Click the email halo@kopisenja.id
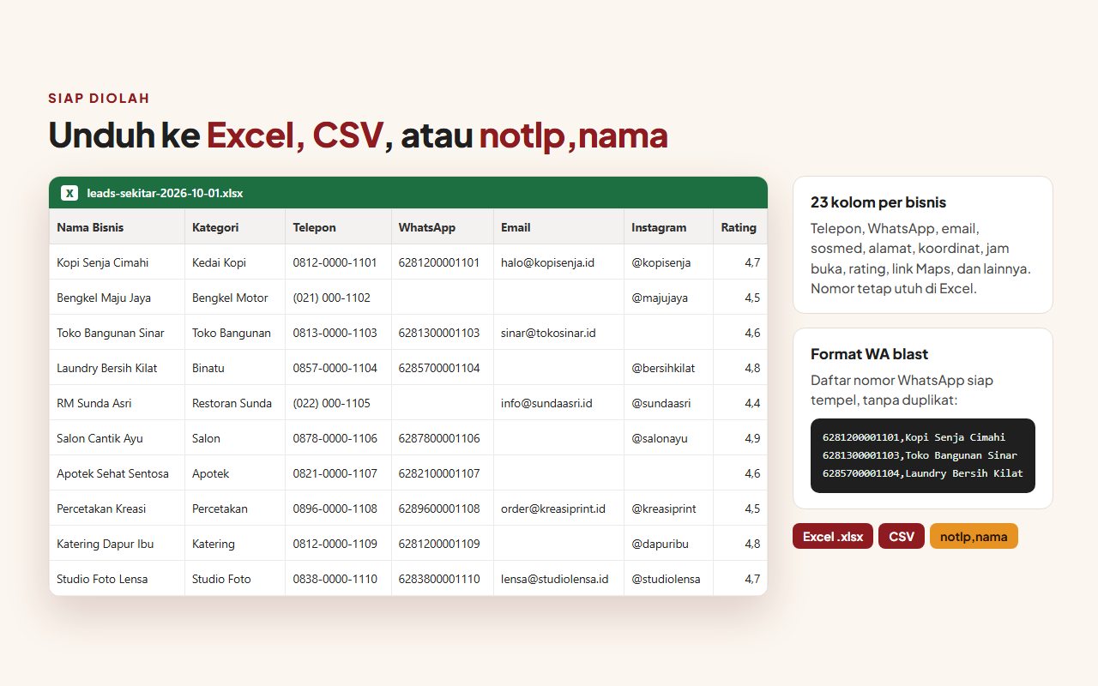The height and width of the screenshot is (686, 1098). click(x=547, y=262)
